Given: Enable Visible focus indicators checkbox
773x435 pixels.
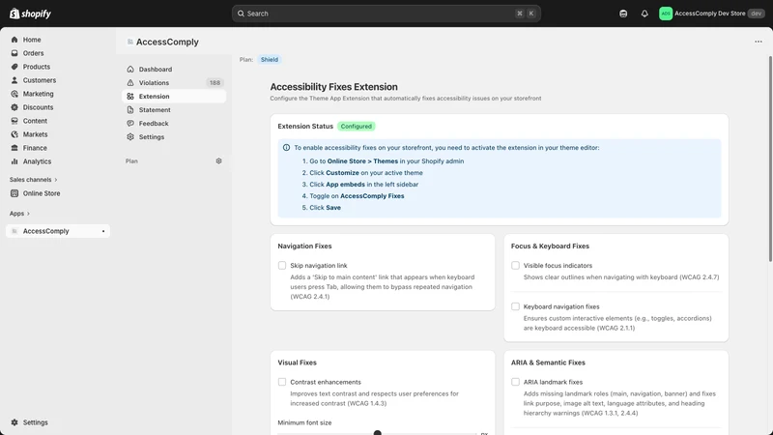Looking at the screenshot, I should pyautogui.click(x=515, y=265).
